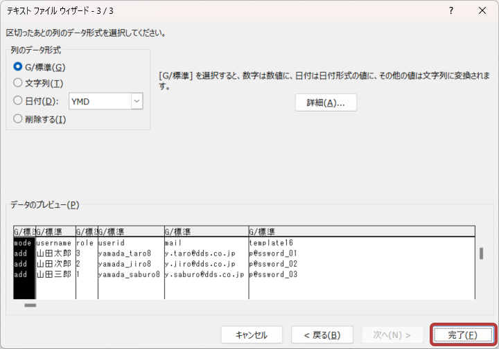Select the username column header in preview
The width and height of the screenshot is (499, 349).
[55, 231]
